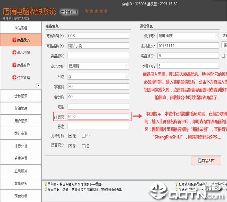The width and height of the screenshot is (227, 202).
Task: Click the 商品条码 input field
Action: click(x=98, y=36)
